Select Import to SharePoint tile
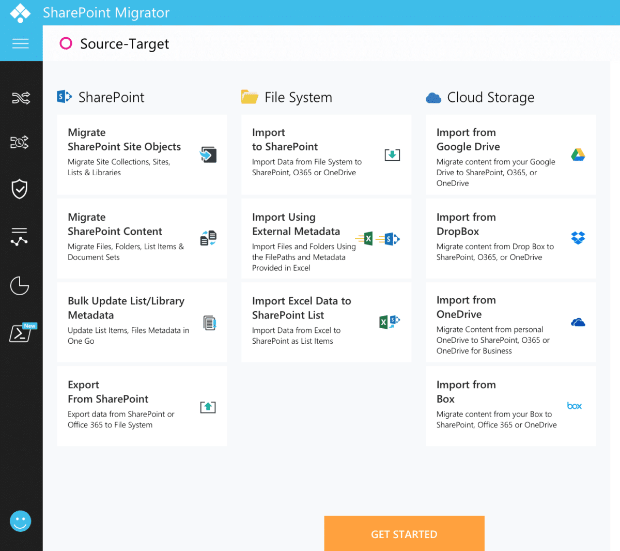This screenshot has height=551, width=620. [326, 155]
